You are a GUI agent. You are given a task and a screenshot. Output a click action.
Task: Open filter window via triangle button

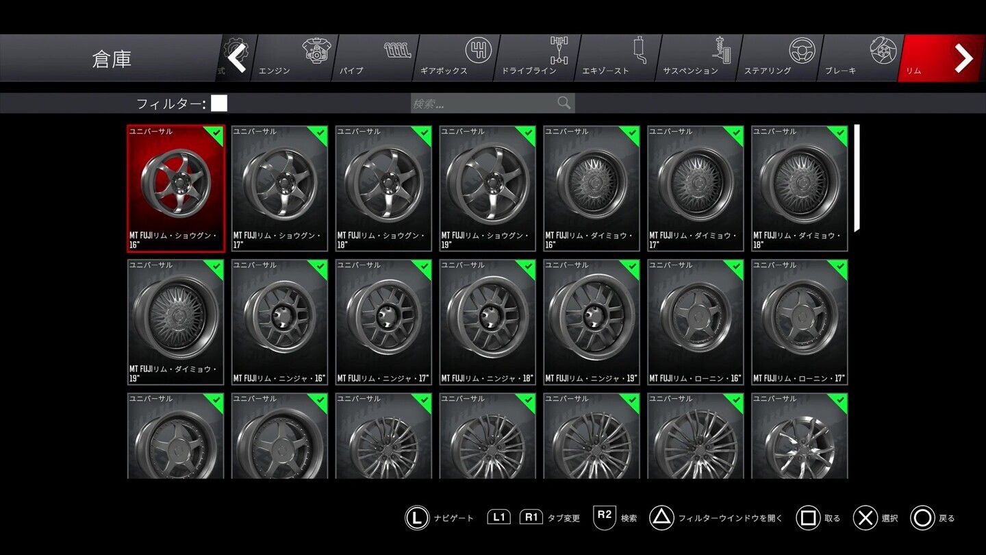[x=661, y=518]
